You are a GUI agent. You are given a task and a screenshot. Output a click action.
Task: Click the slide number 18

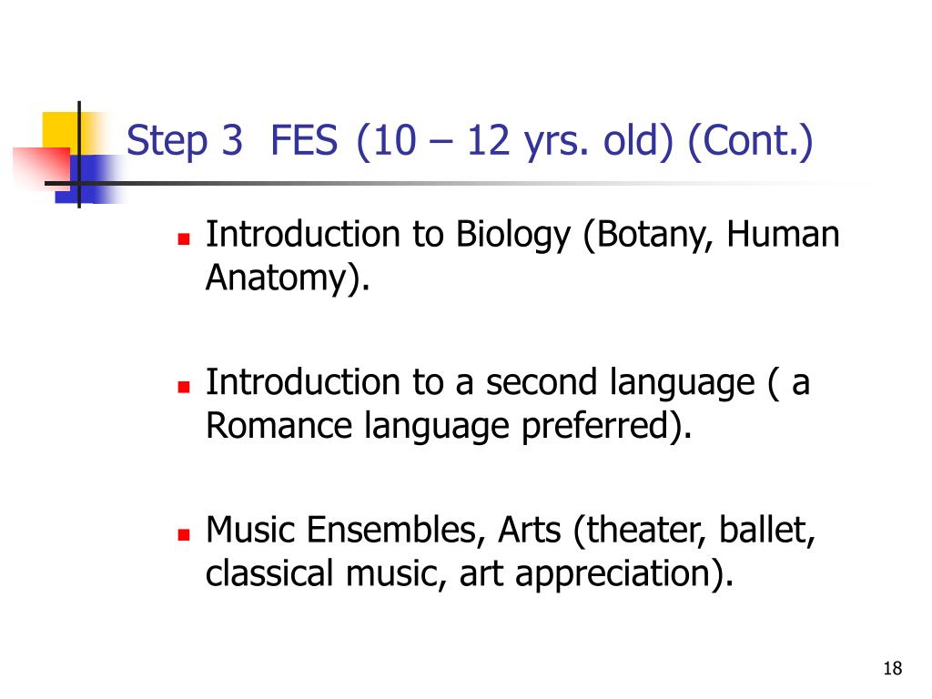892,669
